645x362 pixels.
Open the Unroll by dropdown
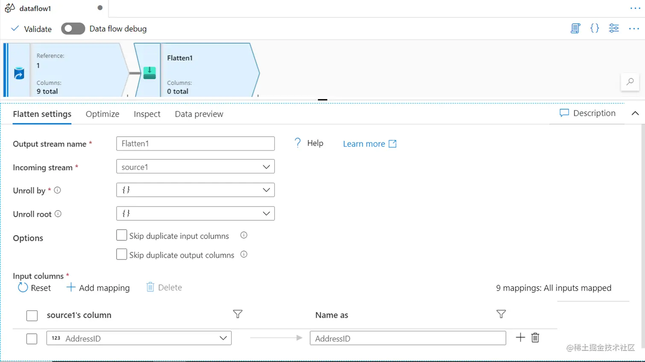coord(195,190)
